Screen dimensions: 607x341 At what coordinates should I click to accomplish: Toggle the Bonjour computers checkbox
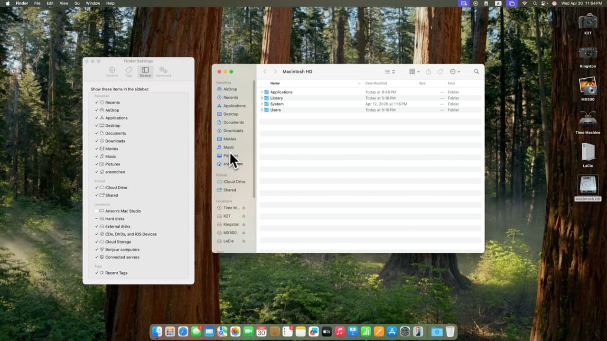click(x=97, y=249)
